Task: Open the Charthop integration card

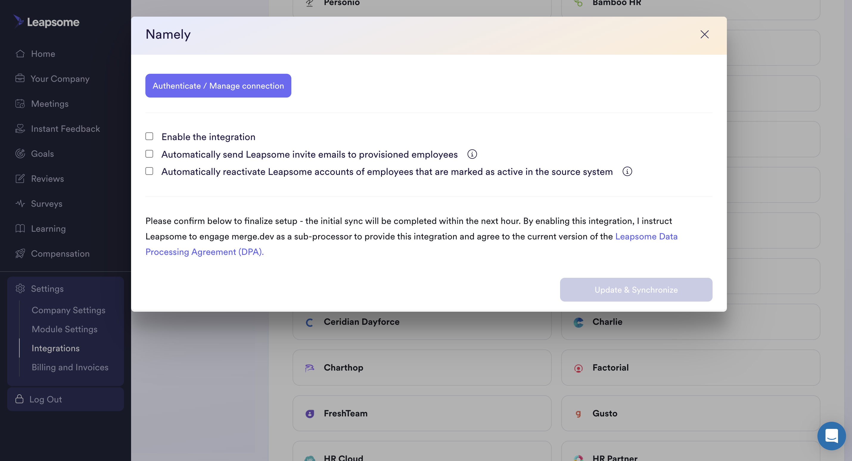Action: 422,368
